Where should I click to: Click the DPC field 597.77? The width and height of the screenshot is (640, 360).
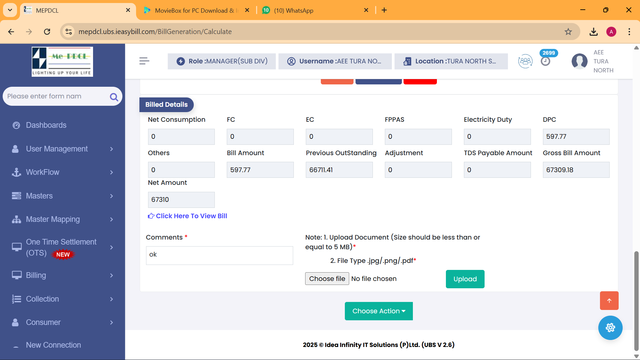click(x=576, y=137)
